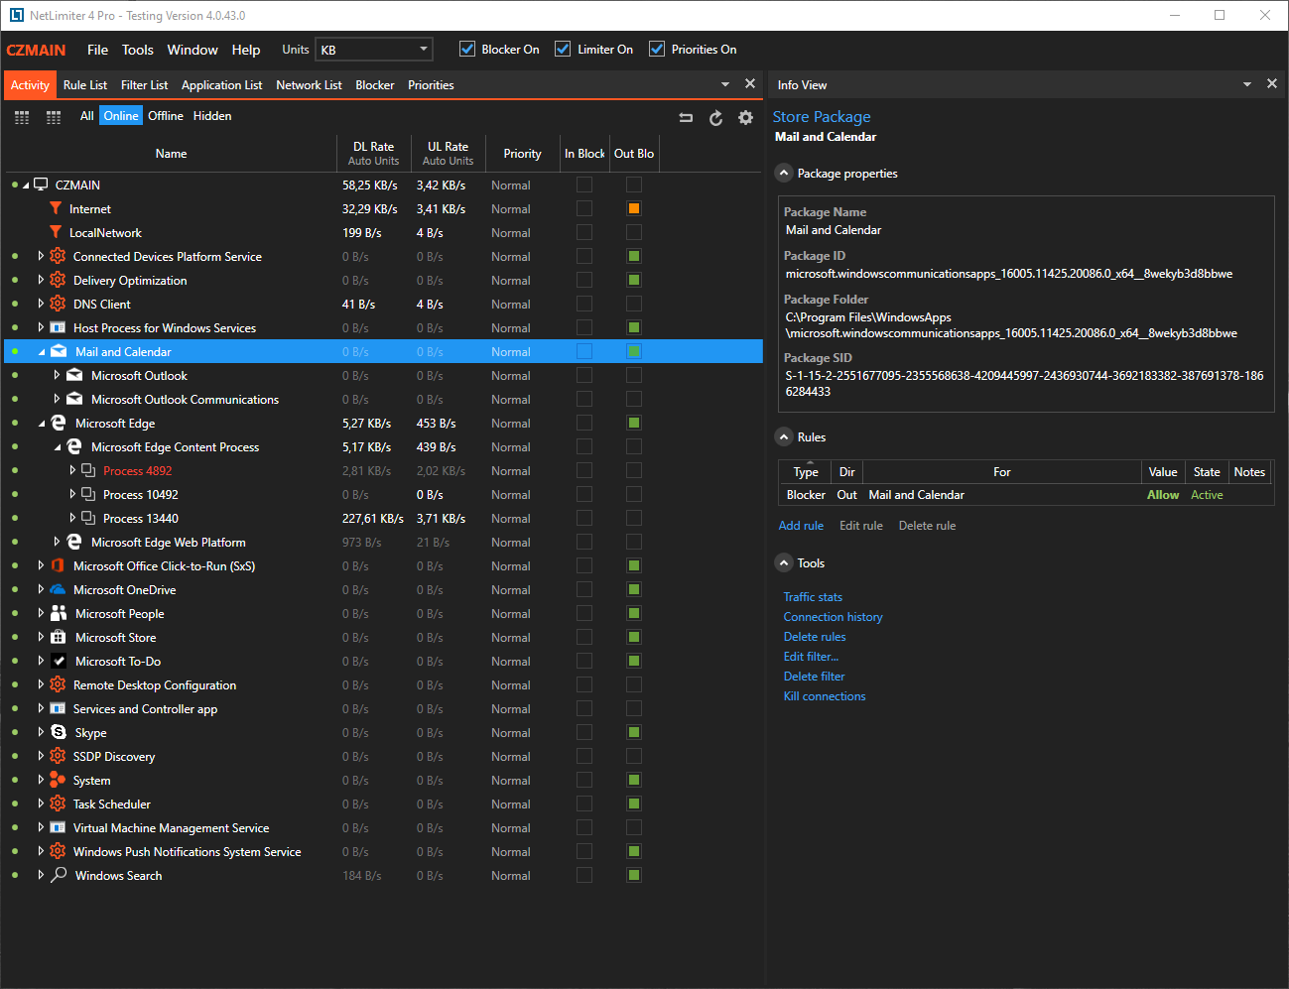Uncheck the Priorities On option
The height and width of the screenshot is (989, 1289).
pyautogui.click(x=658, y=49)
